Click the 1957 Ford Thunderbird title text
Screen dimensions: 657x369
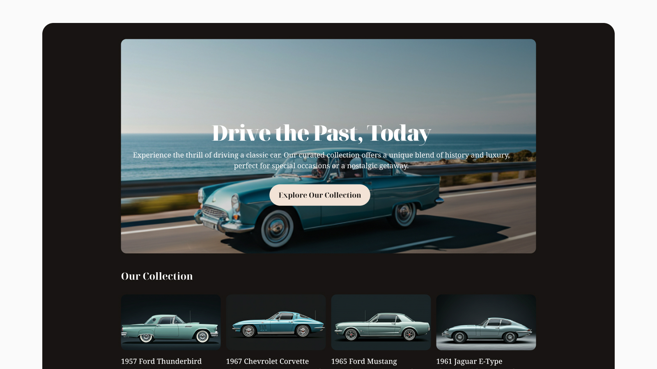point(161,361)
